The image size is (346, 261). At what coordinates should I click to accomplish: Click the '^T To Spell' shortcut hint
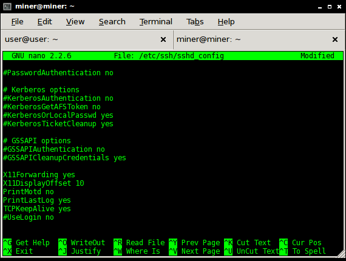click(x=302, y=251)
